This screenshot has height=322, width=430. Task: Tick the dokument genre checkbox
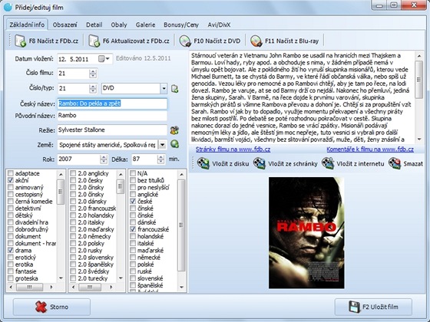pyautogui.click(x=11, y=236)
